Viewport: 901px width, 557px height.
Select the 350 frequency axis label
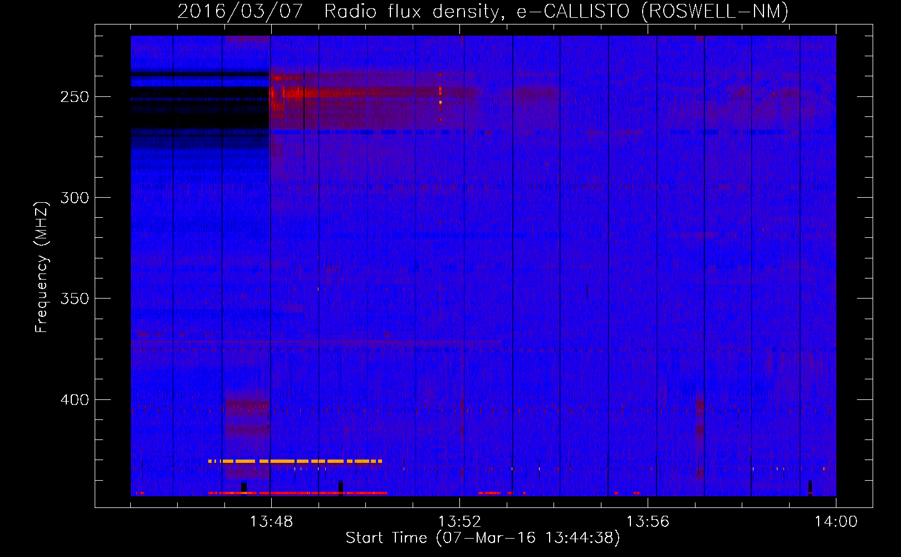[x=75, y=299]
